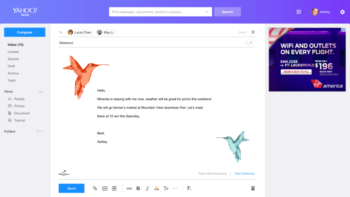Screen dimensions: 350x197
Task: Close the compose window
Action: tap(253, 32)
